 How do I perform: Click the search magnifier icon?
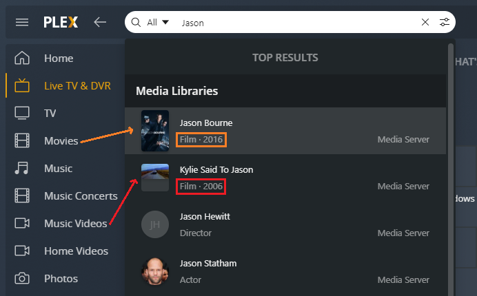[136, 22]
